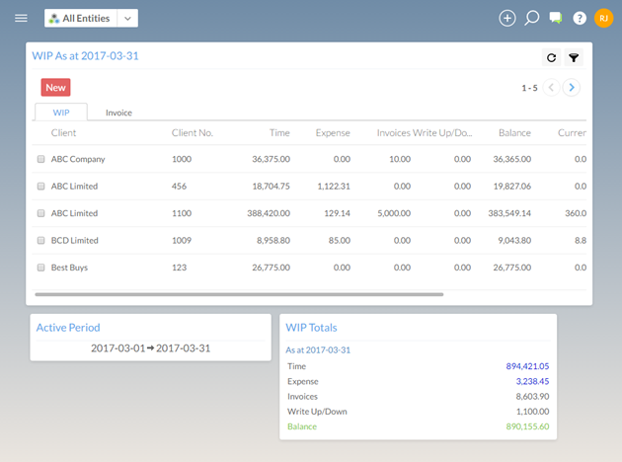Switch to the Invoice tab
622x462 pixels.
pos(118,113)
